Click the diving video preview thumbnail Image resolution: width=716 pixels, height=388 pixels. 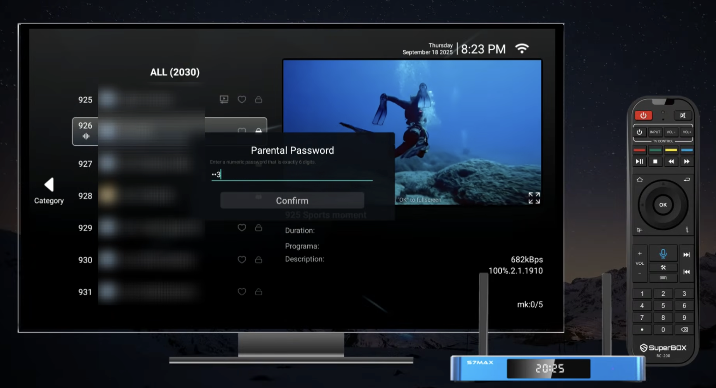coord(412,132)
